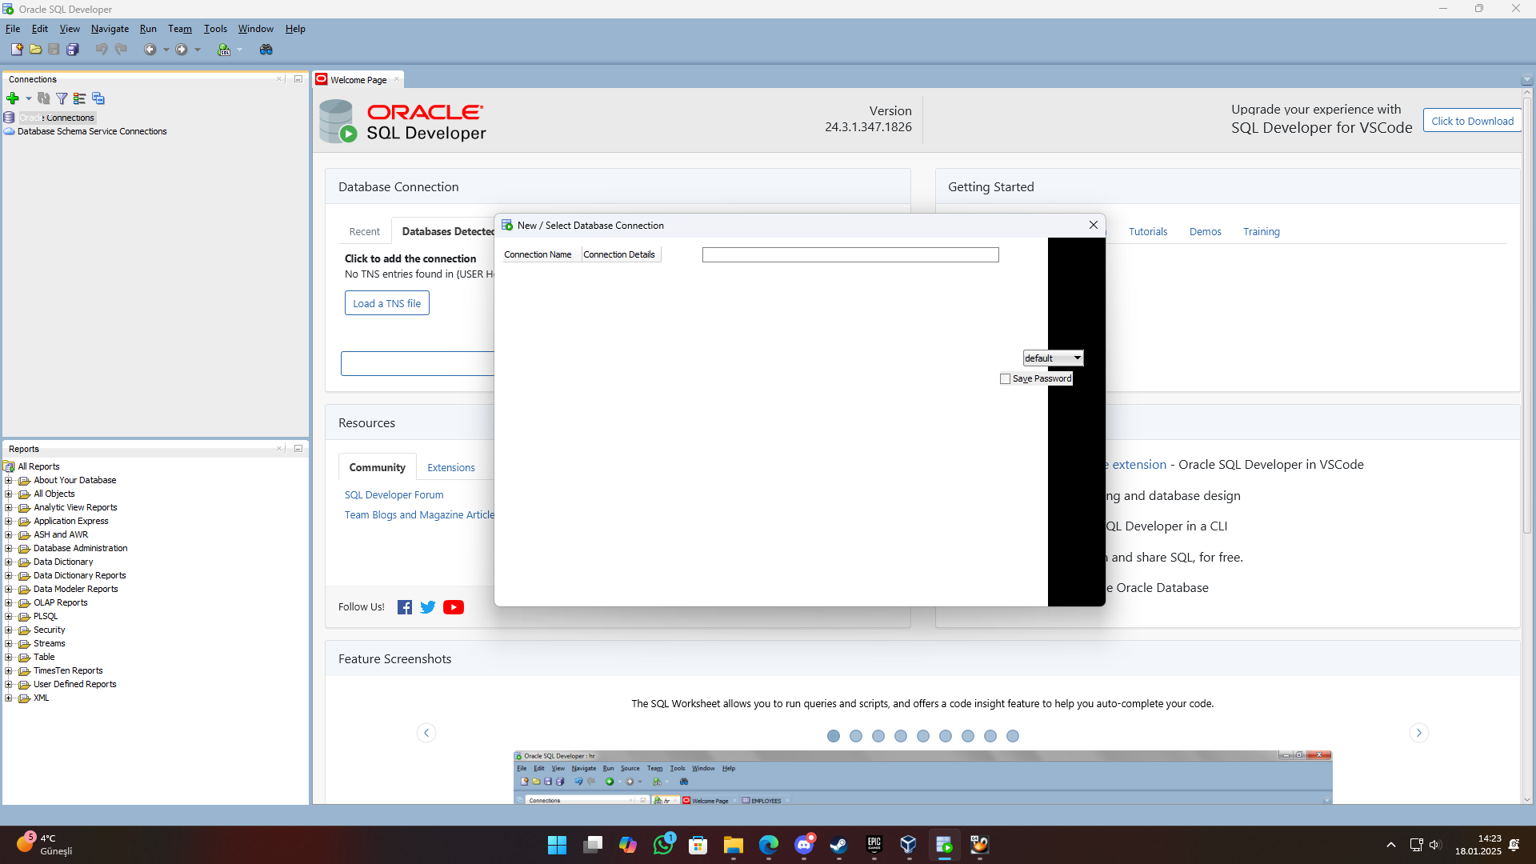Viewport: 1536px width, 864px height.
Task: Open the Facebook icon next to Follow Us
Action: point(405,607)
